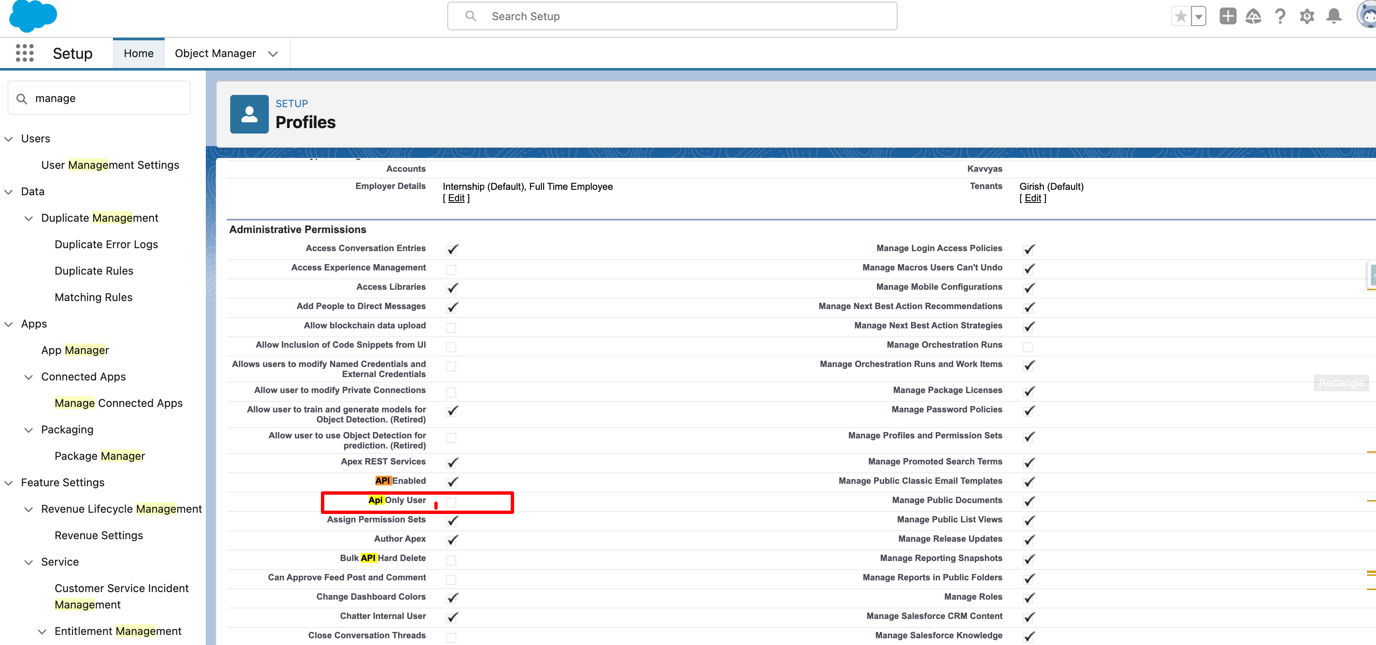
Task: Toggle Access Experience Management checkbox
Action: 452,269
